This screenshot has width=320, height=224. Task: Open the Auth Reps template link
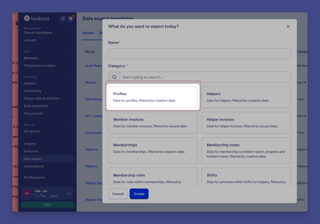(94, 65)
